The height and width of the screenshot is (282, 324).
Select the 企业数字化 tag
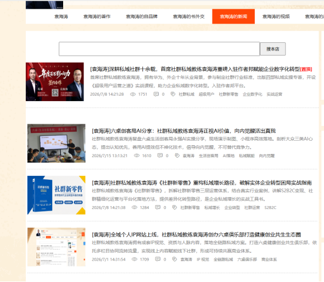click(x=253, y=95)
